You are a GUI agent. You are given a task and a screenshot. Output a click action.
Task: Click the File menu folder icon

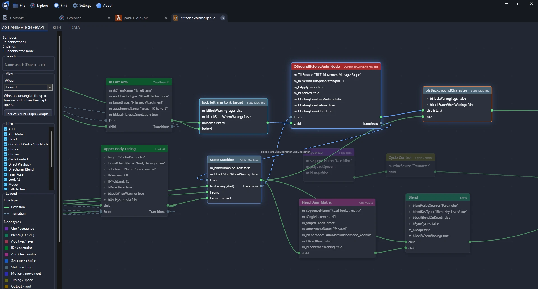pos(16,6)
